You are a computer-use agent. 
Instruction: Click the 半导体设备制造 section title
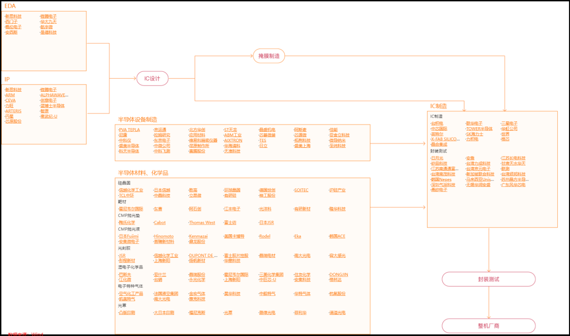click(137, 120)
